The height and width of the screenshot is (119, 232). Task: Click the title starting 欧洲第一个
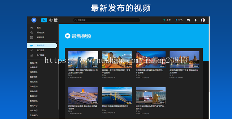point(116,71)
